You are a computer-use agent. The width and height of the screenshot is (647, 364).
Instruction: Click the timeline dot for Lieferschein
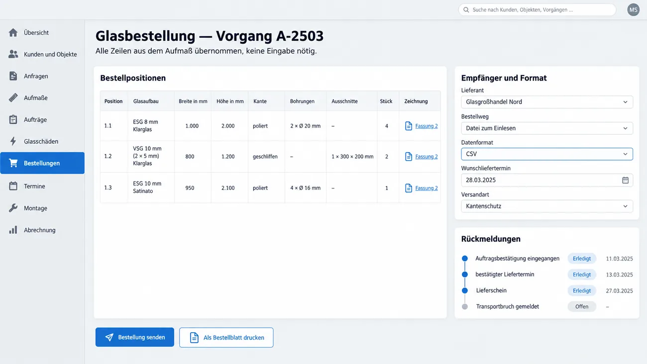pos(465,290)
